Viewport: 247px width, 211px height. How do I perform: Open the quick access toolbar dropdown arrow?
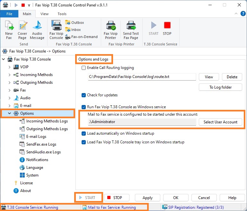coord(29,5)
